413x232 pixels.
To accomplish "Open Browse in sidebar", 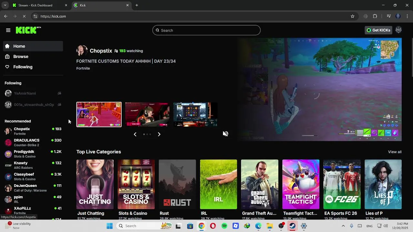I will point(33,56).
